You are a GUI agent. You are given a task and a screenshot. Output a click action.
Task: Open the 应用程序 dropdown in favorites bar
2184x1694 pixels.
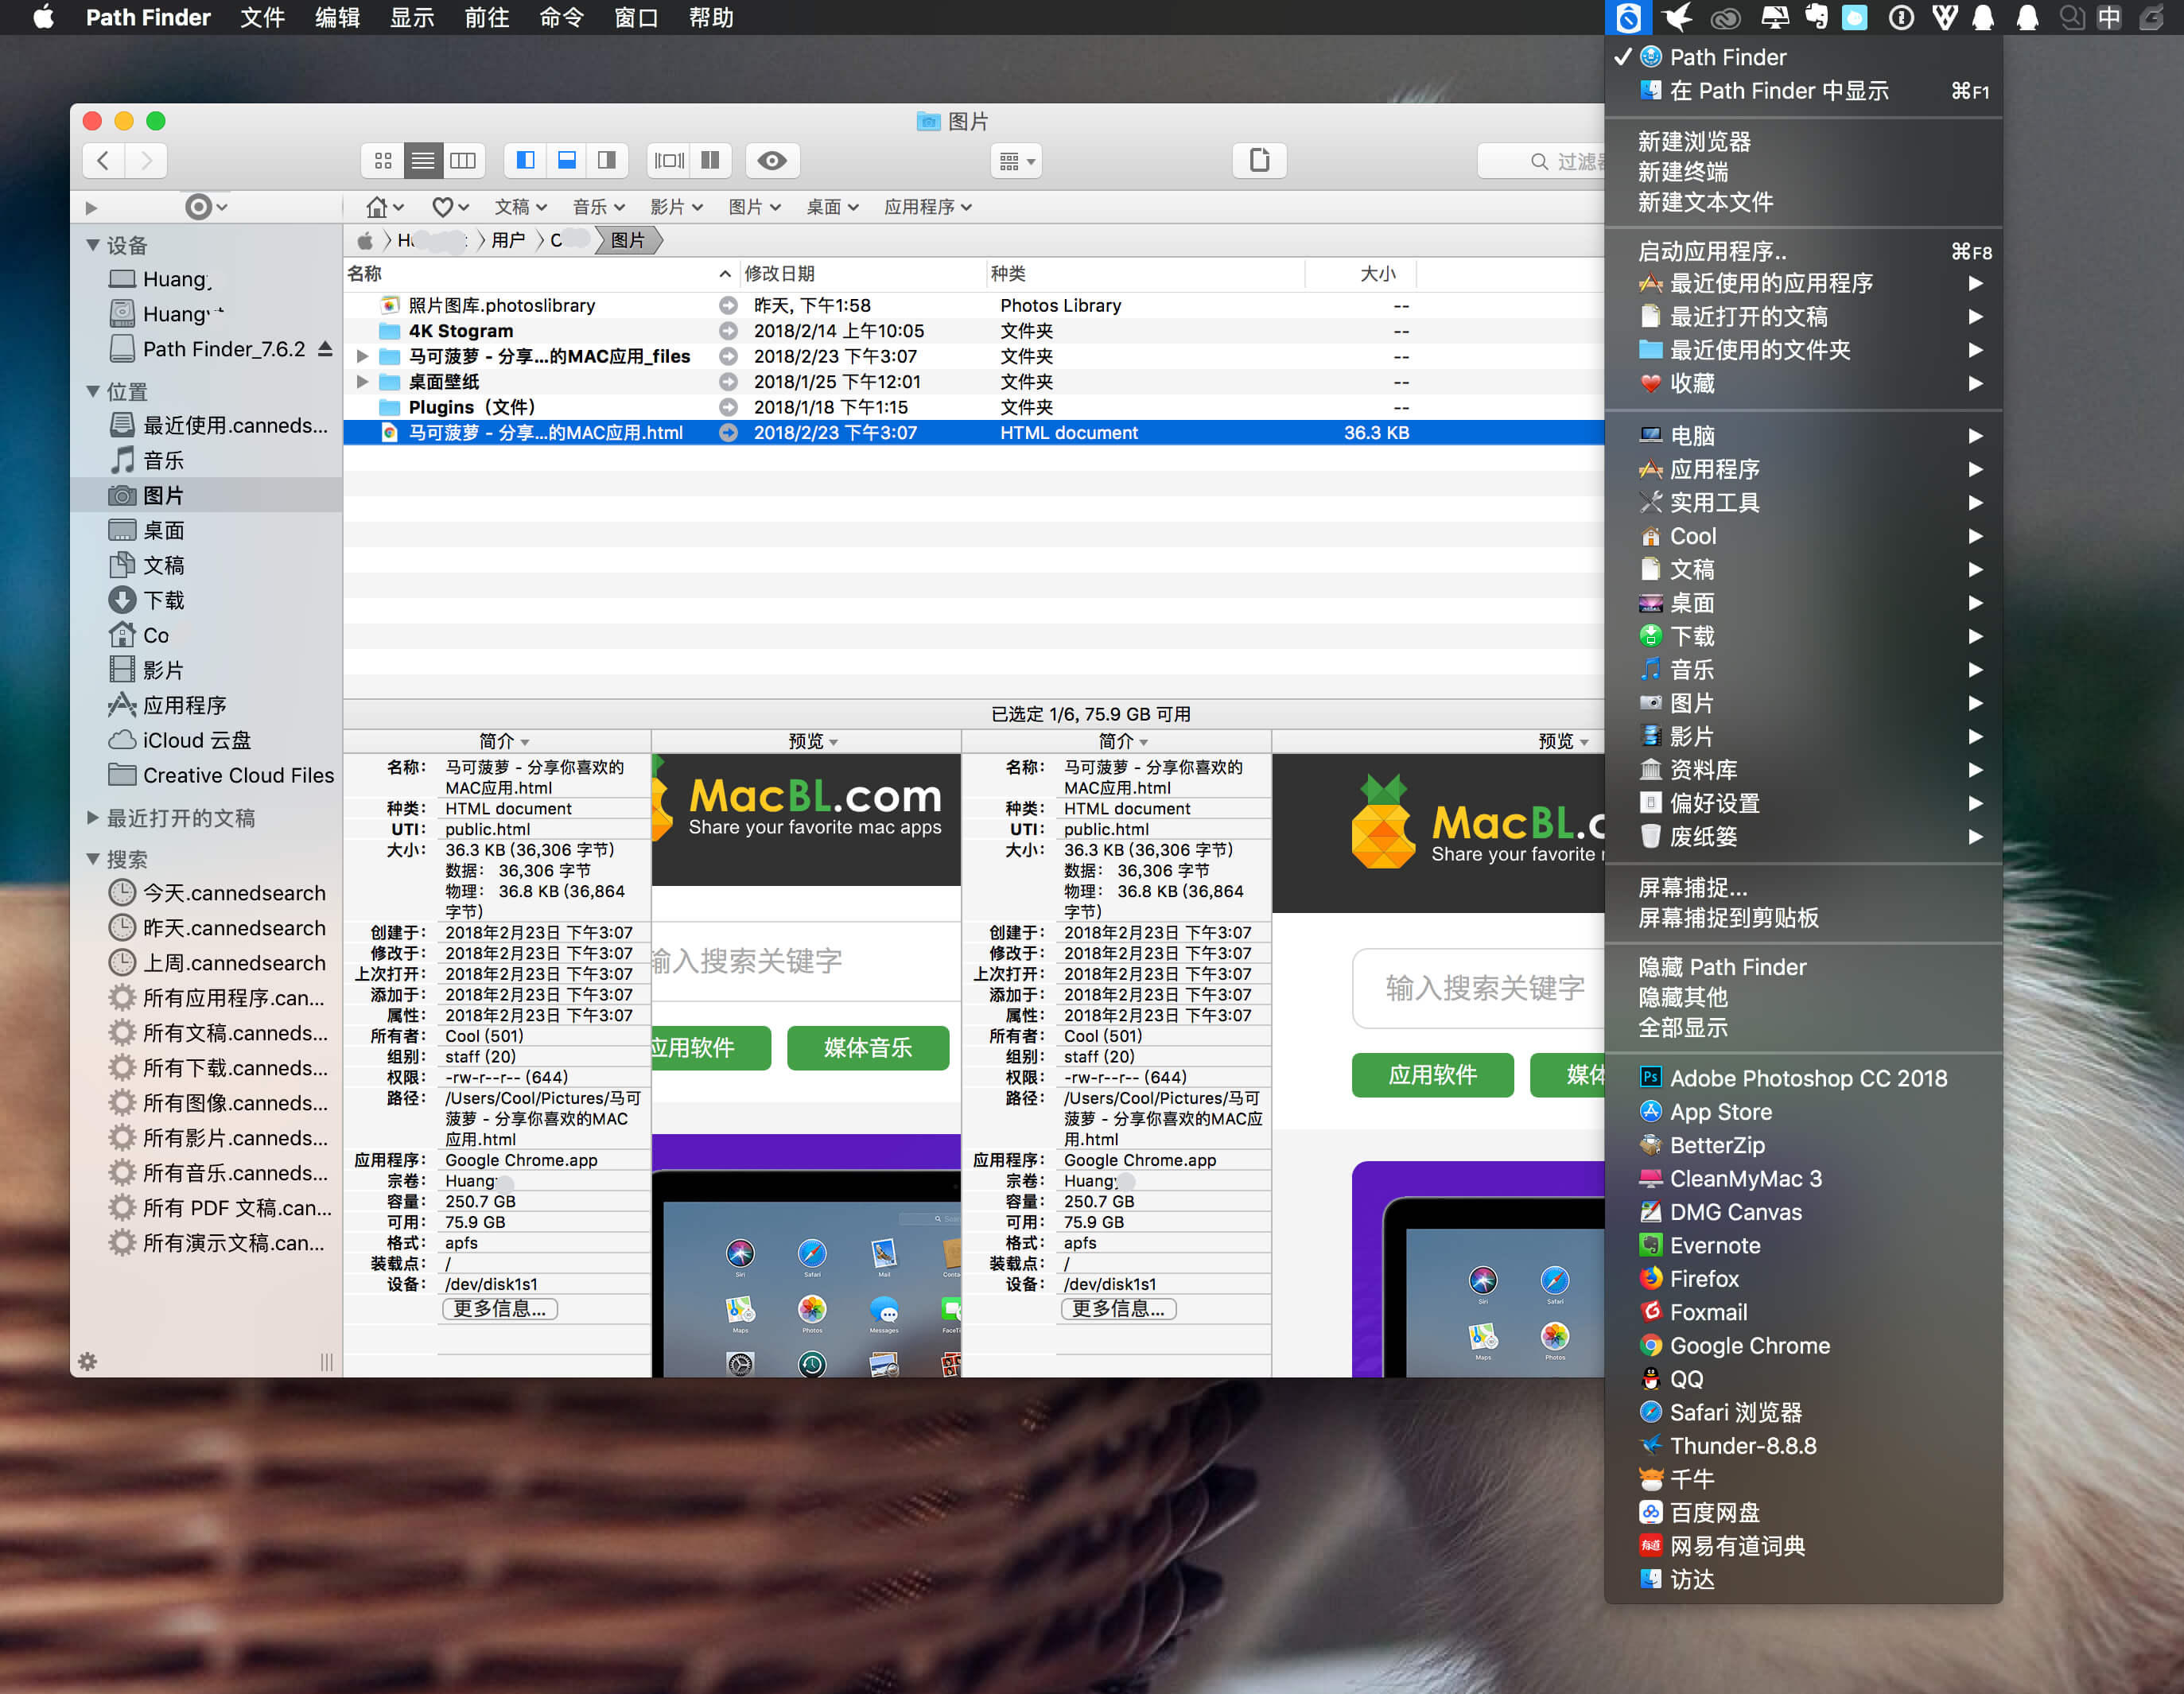[x=928, y=207]
